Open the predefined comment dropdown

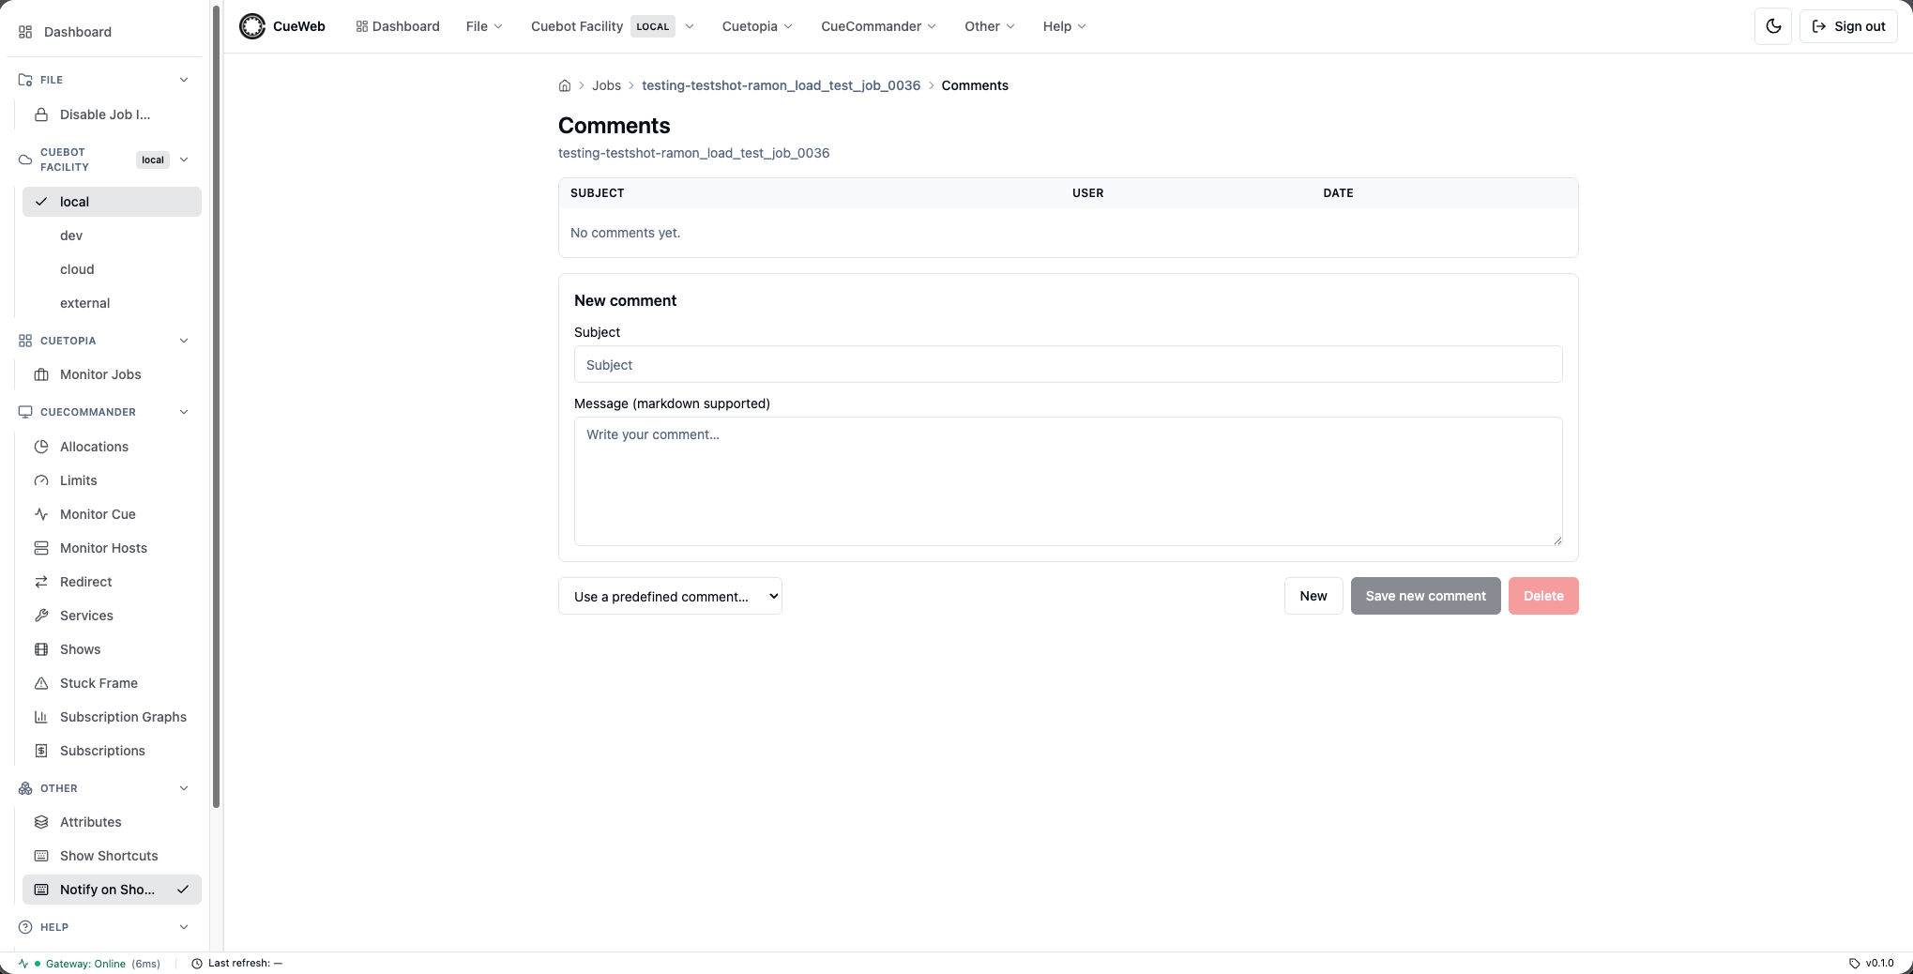point(670,596)
